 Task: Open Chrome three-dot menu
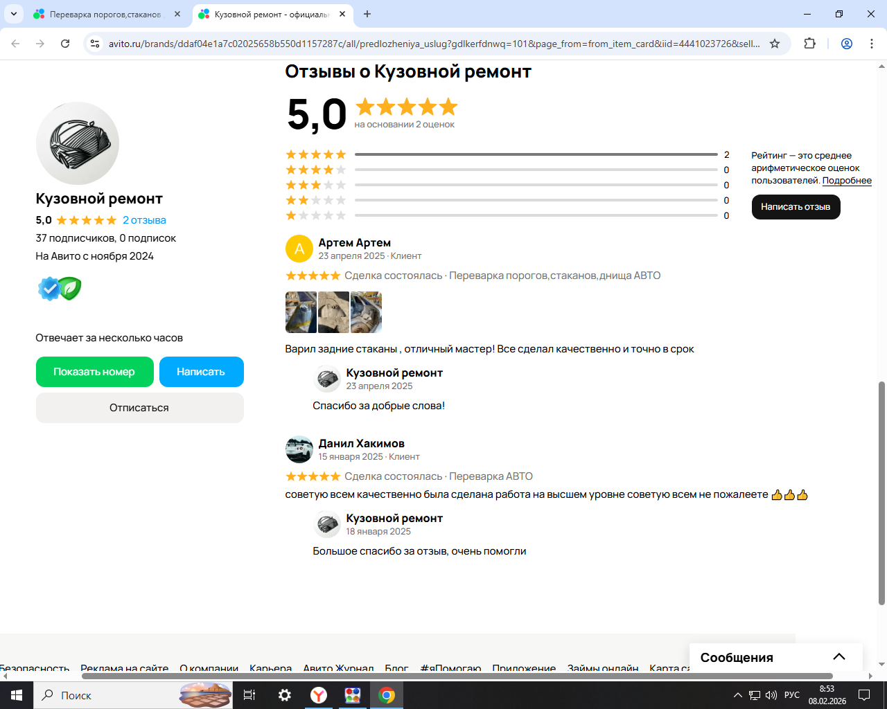(872, 44)
